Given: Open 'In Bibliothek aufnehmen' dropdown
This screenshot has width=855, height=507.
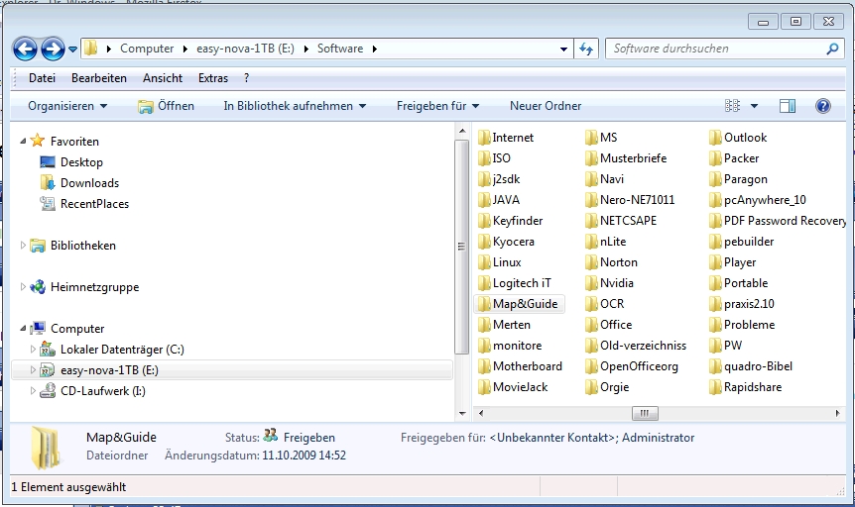Looking at the screenshot, I should tap(295, 106).
